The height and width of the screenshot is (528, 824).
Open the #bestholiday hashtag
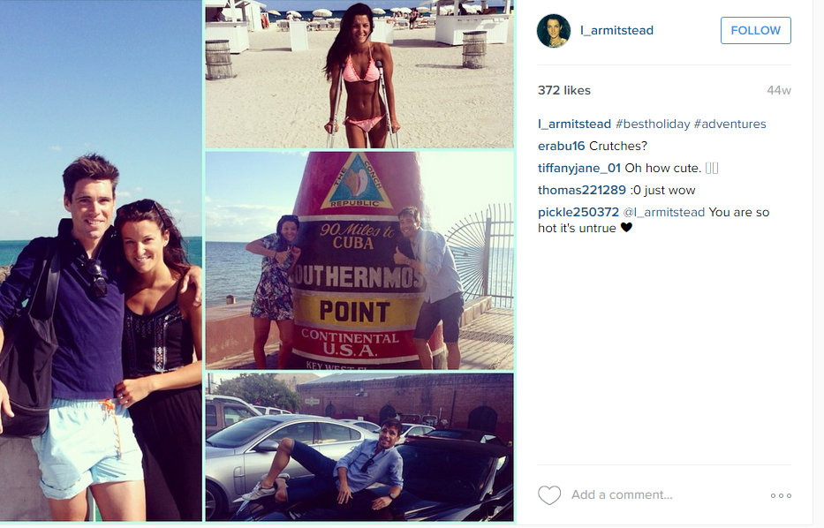(652, 124)
